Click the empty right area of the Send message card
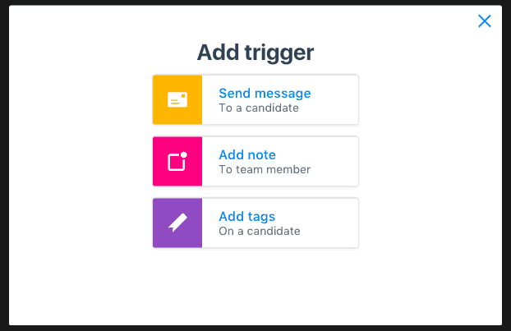The width and height of the screenshot is (511, 331). point(336,99)
